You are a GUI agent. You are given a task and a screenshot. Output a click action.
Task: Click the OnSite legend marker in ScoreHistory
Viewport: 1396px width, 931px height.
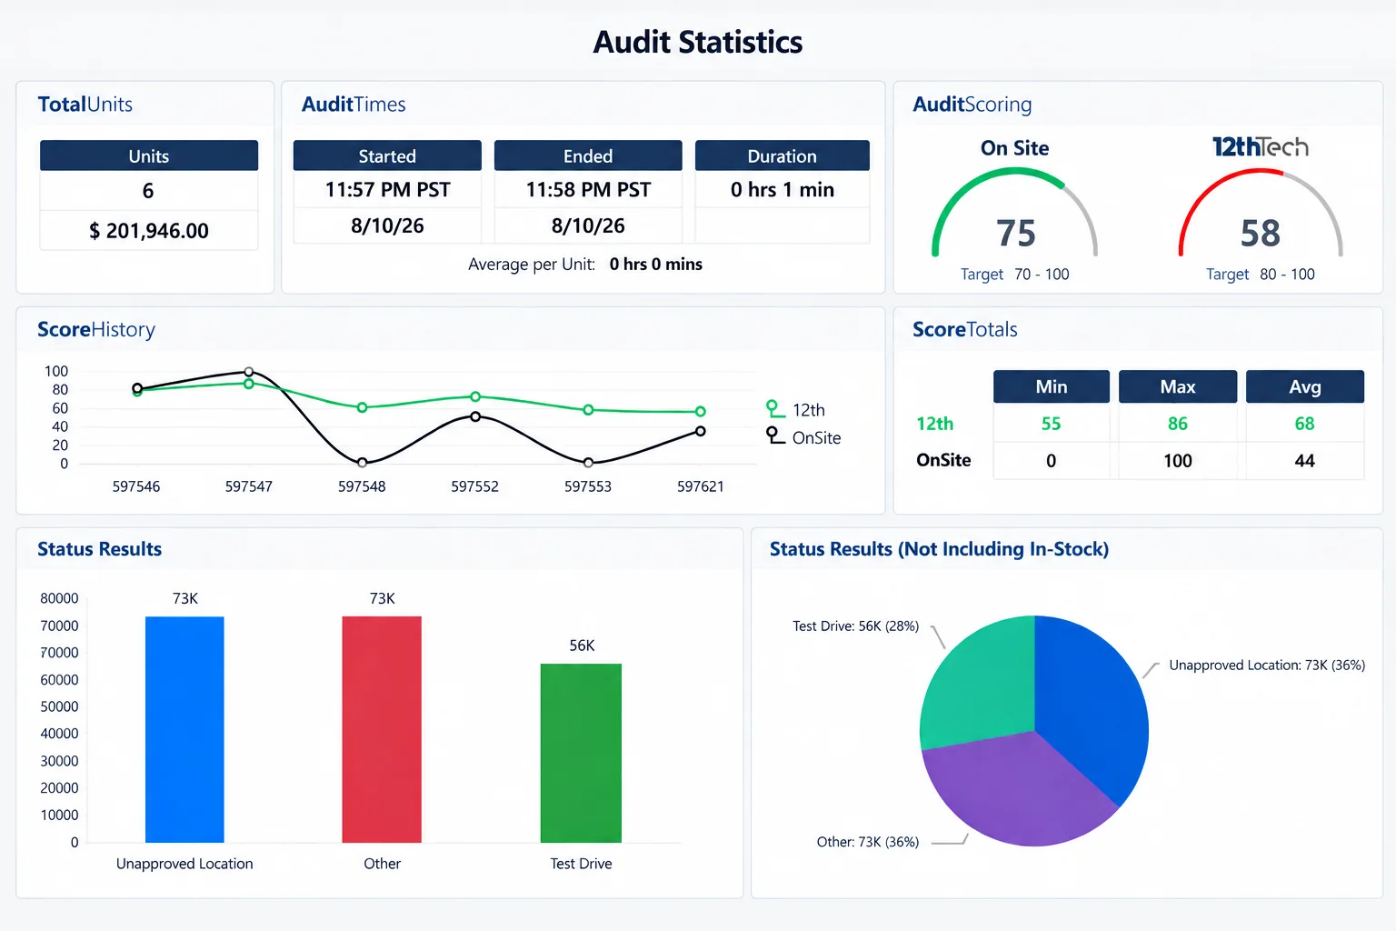coord(774,436)
